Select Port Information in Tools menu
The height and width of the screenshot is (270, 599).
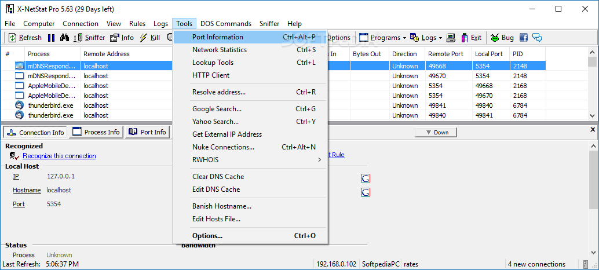(250, 37)
